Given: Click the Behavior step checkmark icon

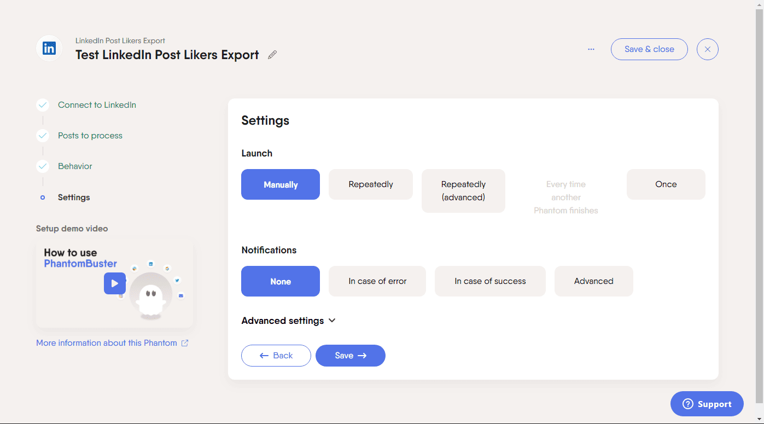Looking at the screenshot, I should (x=43, y=166).
